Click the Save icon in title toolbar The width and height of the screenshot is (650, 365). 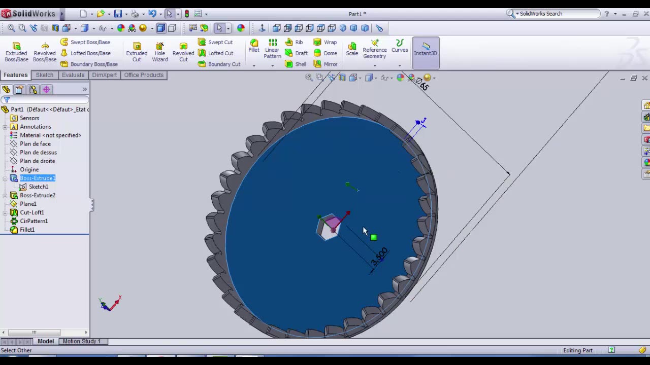click(x=118, y=14)
